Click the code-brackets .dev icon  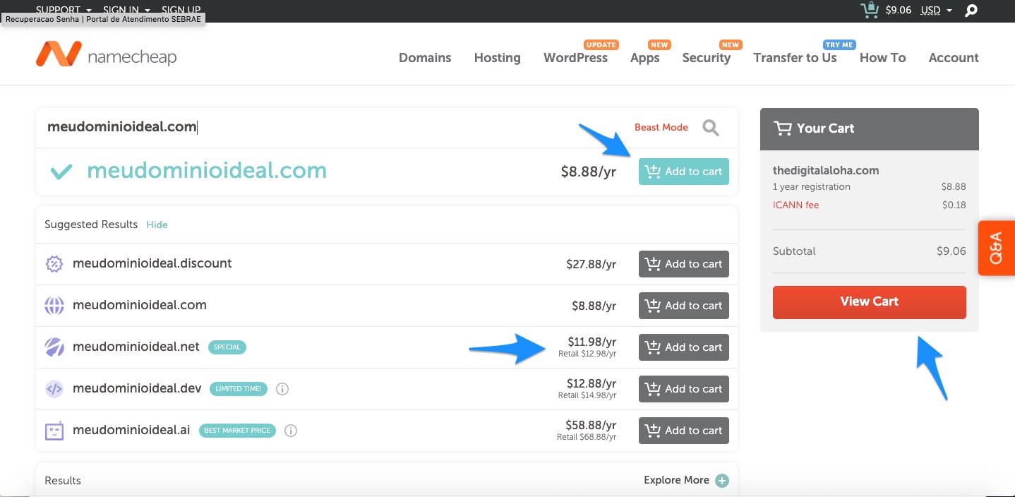(x=54, y=389)
